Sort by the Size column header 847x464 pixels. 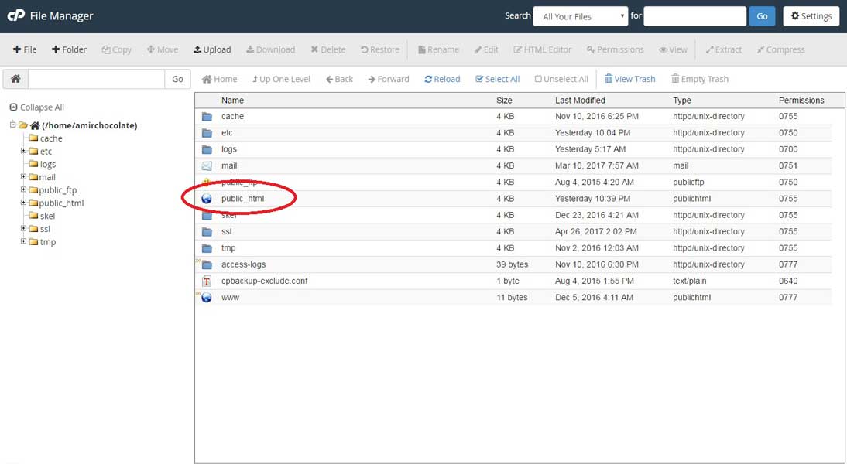(504, 101)
